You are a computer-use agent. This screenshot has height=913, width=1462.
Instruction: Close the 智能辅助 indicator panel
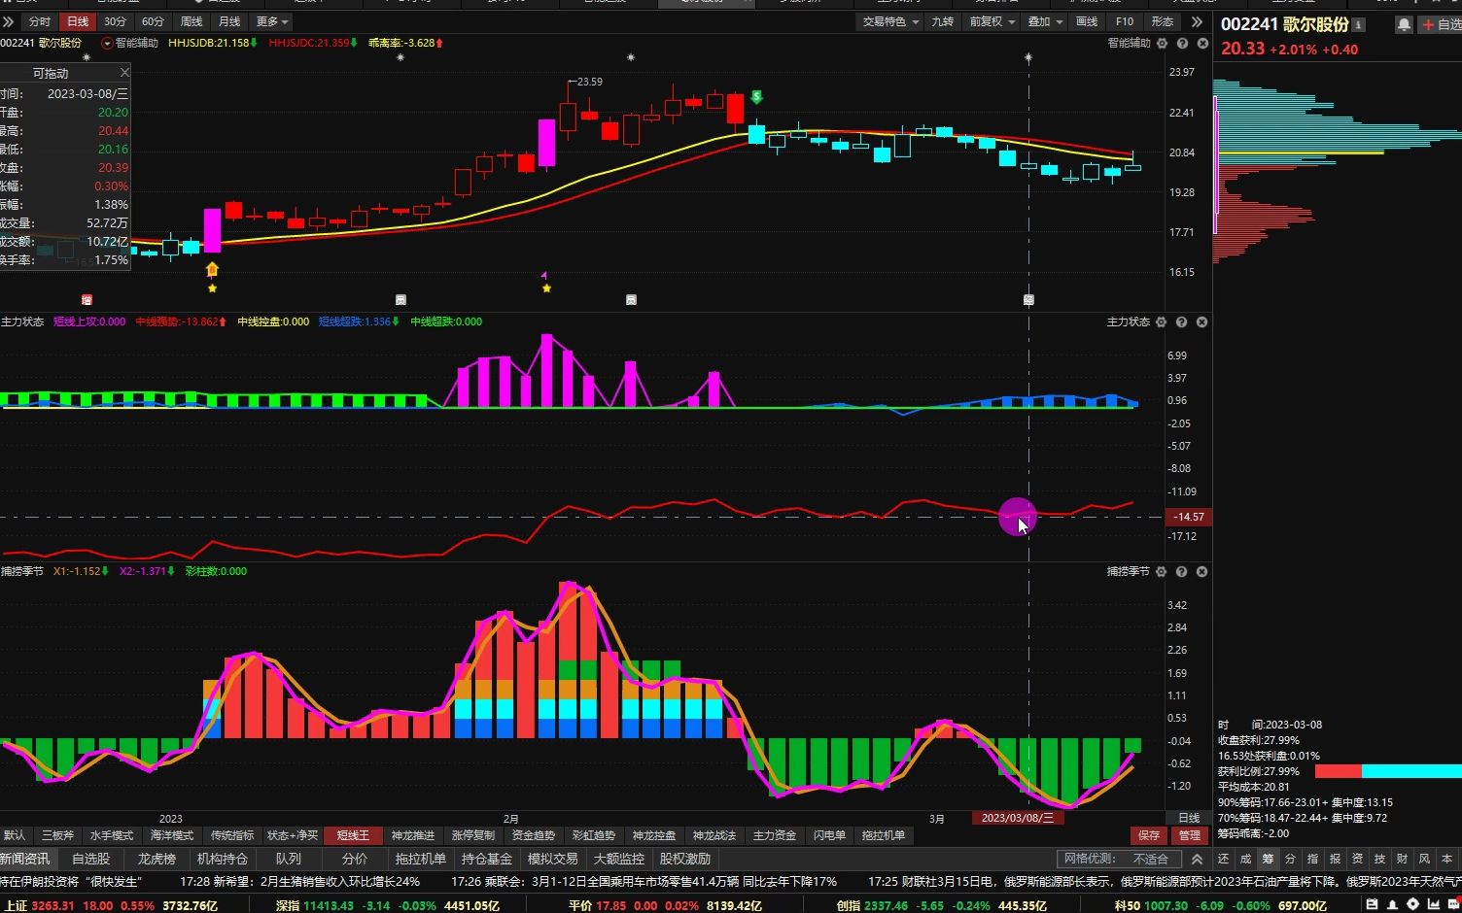point(1202,44)
